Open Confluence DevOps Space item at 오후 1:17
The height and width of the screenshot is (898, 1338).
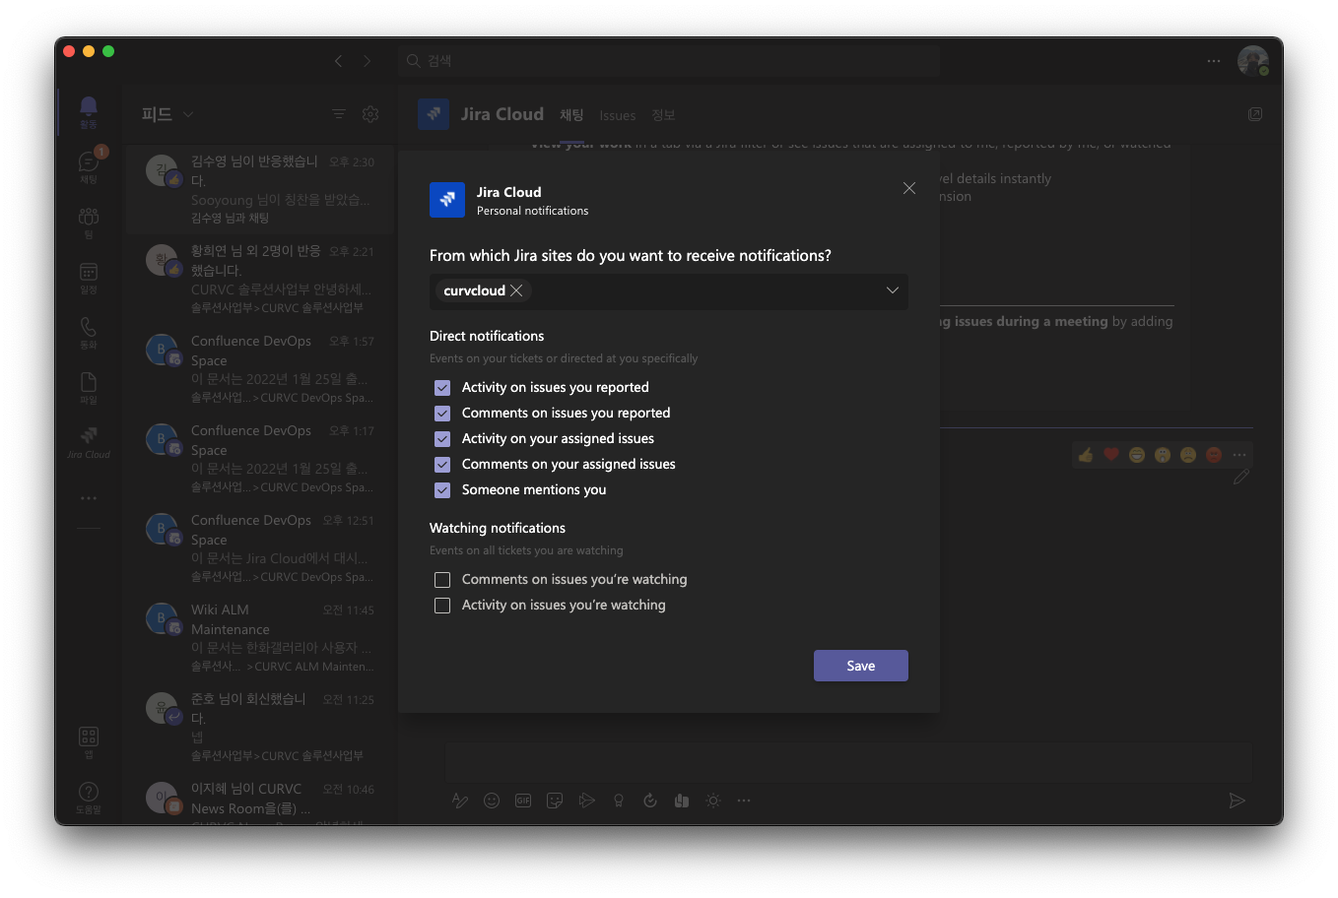click(x=260, y=458)
